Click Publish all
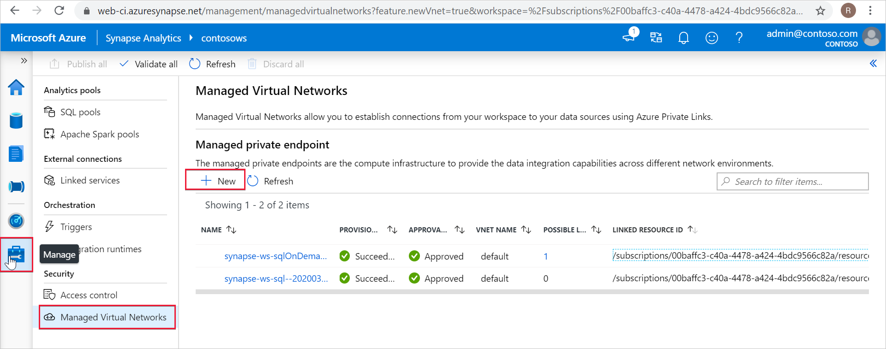Viewport: 886px width, 349px height. click(78, 64)
